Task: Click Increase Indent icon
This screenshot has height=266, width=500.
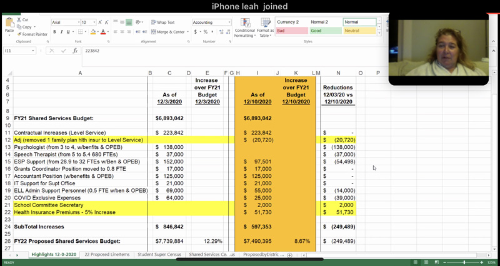Action: click(x=144, y=32)
